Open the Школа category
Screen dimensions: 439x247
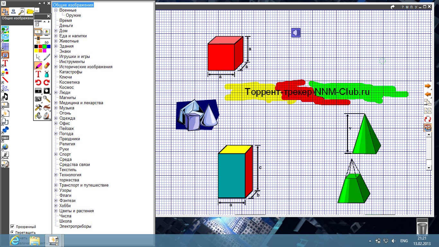coord(66,221)
